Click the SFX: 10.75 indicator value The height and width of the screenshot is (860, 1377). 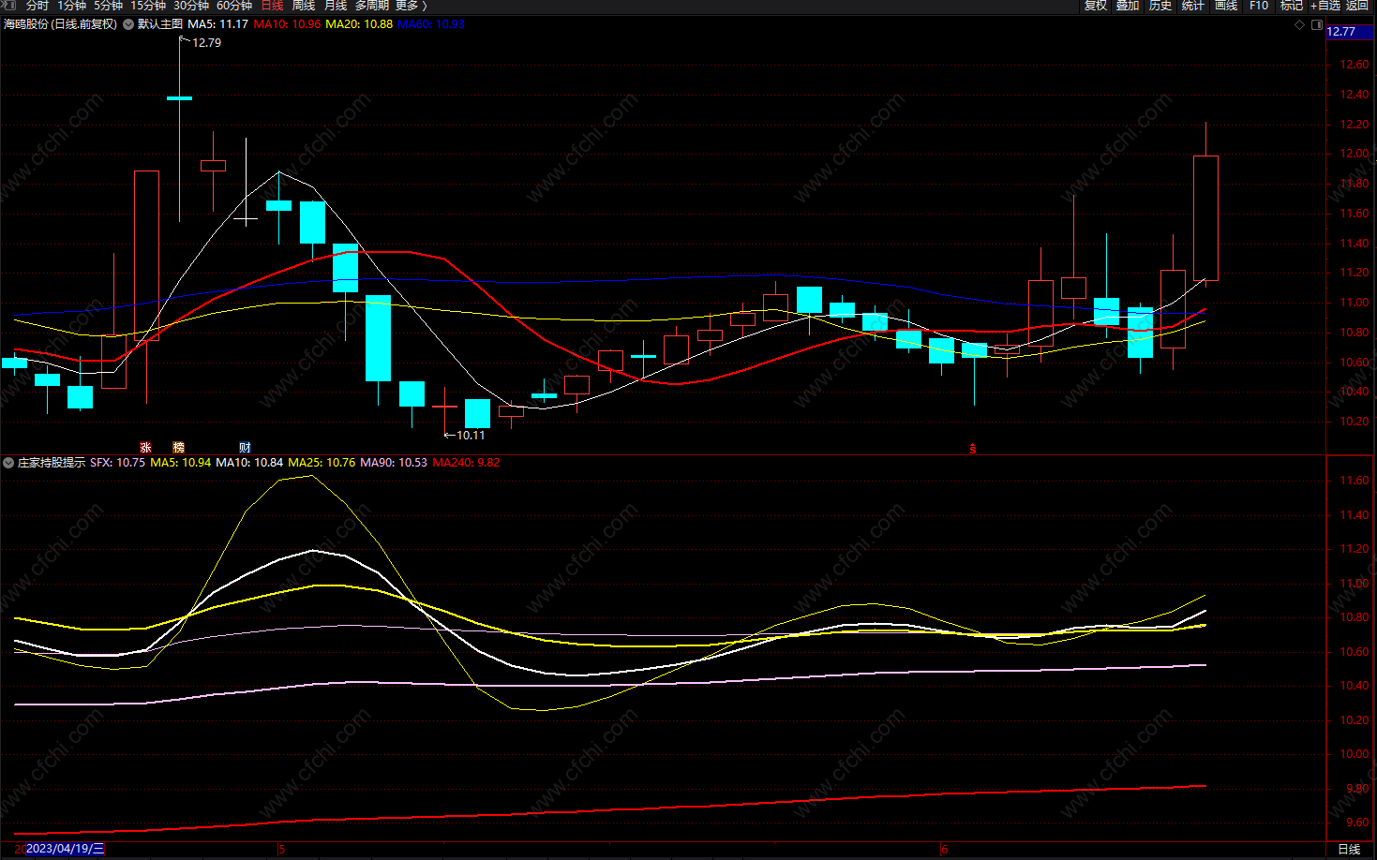(117, 463)
